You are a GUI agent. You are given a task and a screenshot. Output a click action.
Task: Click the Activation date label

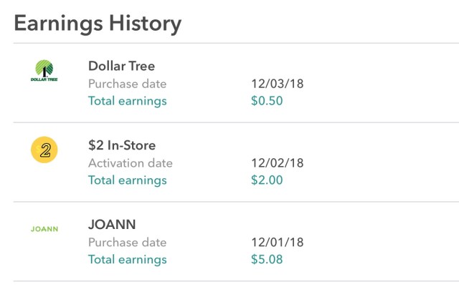[x=131, y=163]
